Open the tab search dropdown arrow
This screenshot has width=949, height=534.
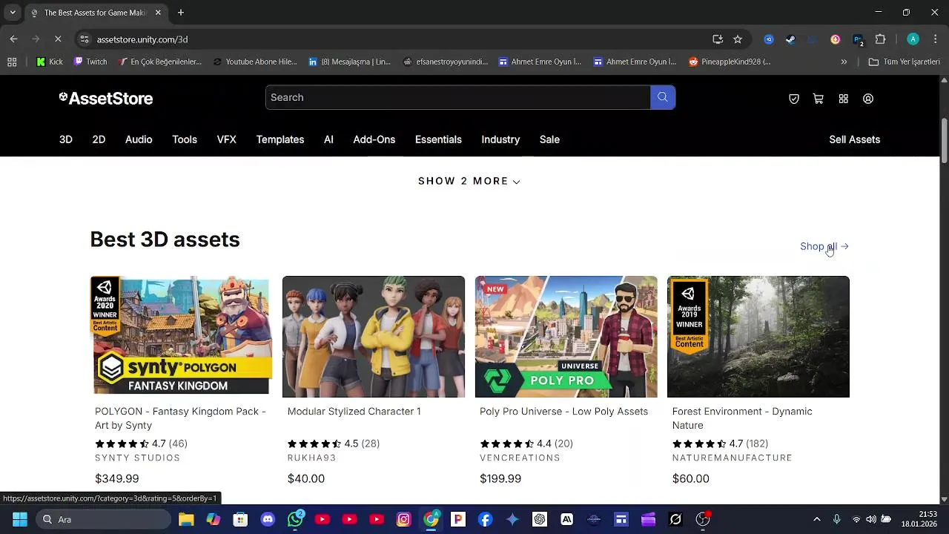[13, 13]
